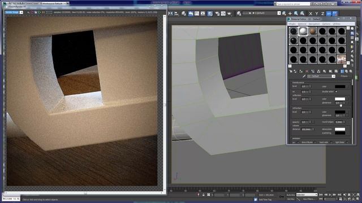Viewport: 362px width, 203px height.
Task: Open the layer list dropdown
Action: [279, 13]
